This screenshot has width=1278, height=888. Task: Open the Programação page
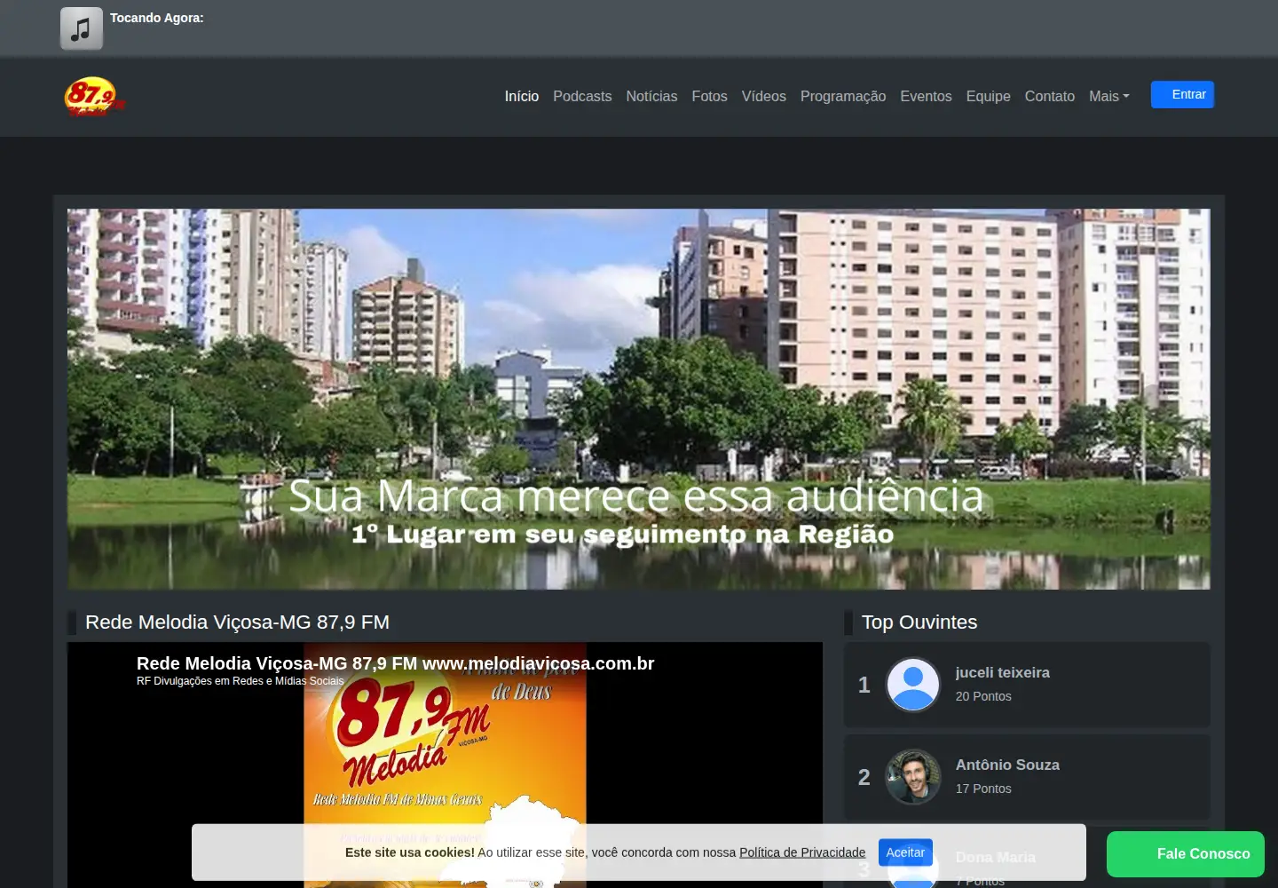tap(843, 96)
